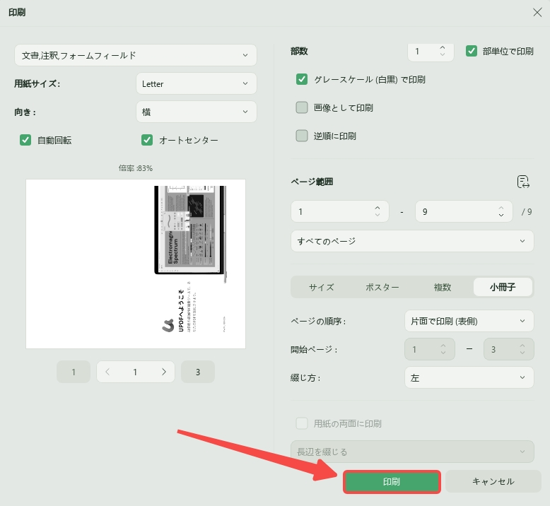Increase copies count up arrow

coord(443,47)
